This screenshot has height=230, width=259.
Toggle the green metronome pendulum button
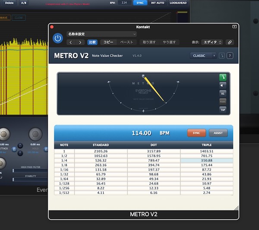[x=223, y=77]
